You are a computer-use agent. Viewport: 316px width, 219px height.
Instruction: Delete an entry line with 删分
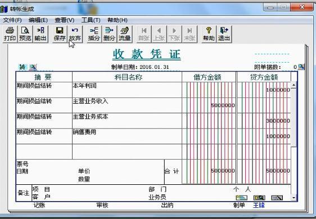109,34
